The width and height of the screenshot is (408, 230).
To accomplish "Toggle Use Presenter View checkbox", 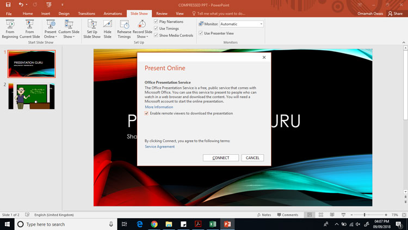I will (x=201, y=33).
